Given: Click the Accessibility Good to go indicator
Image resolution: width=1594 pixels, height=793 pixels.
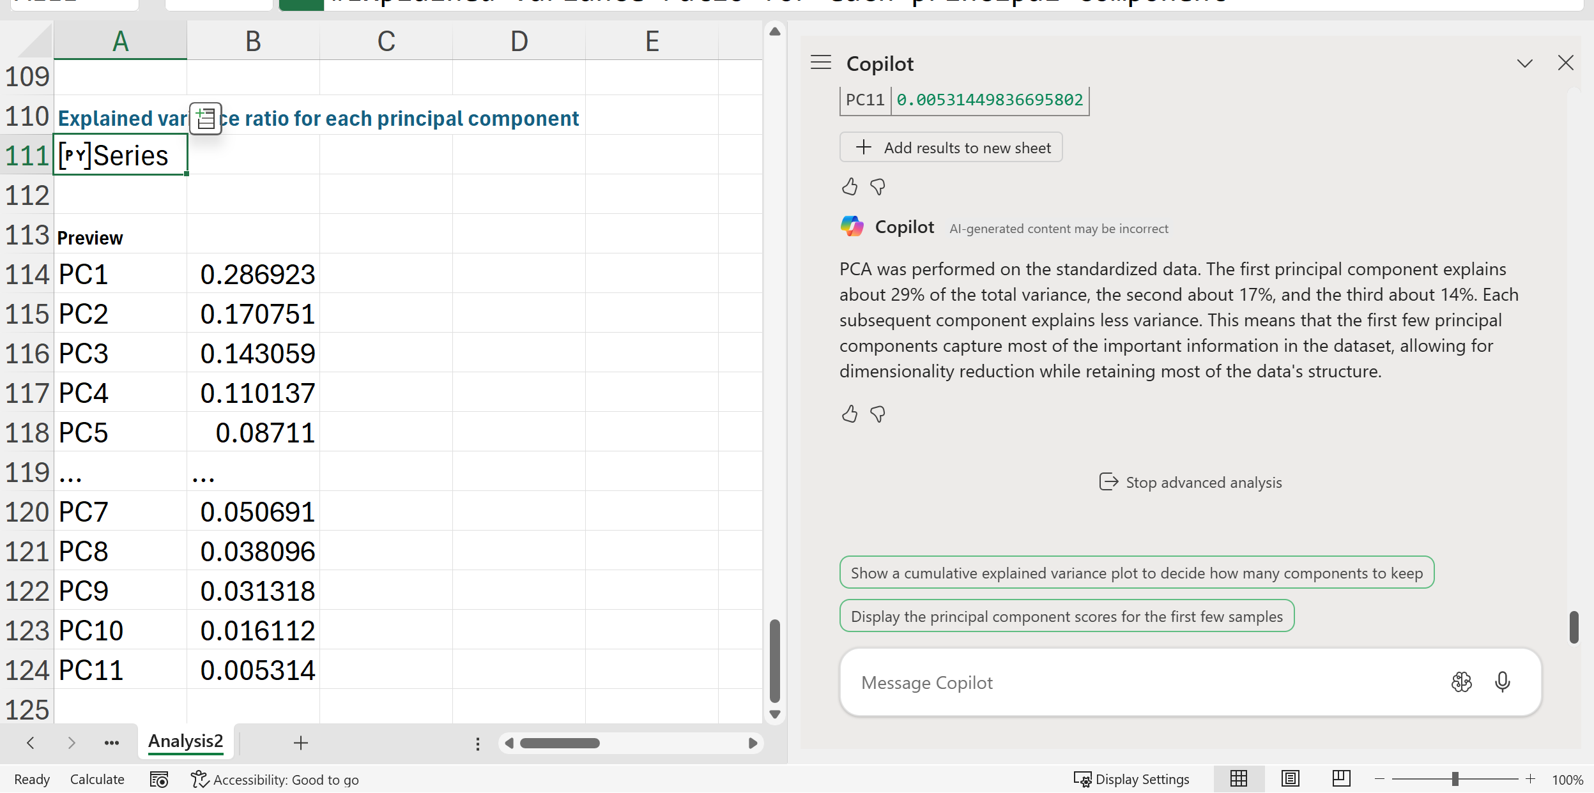Looking at the screenshot, I should click(x=275, y=780).
